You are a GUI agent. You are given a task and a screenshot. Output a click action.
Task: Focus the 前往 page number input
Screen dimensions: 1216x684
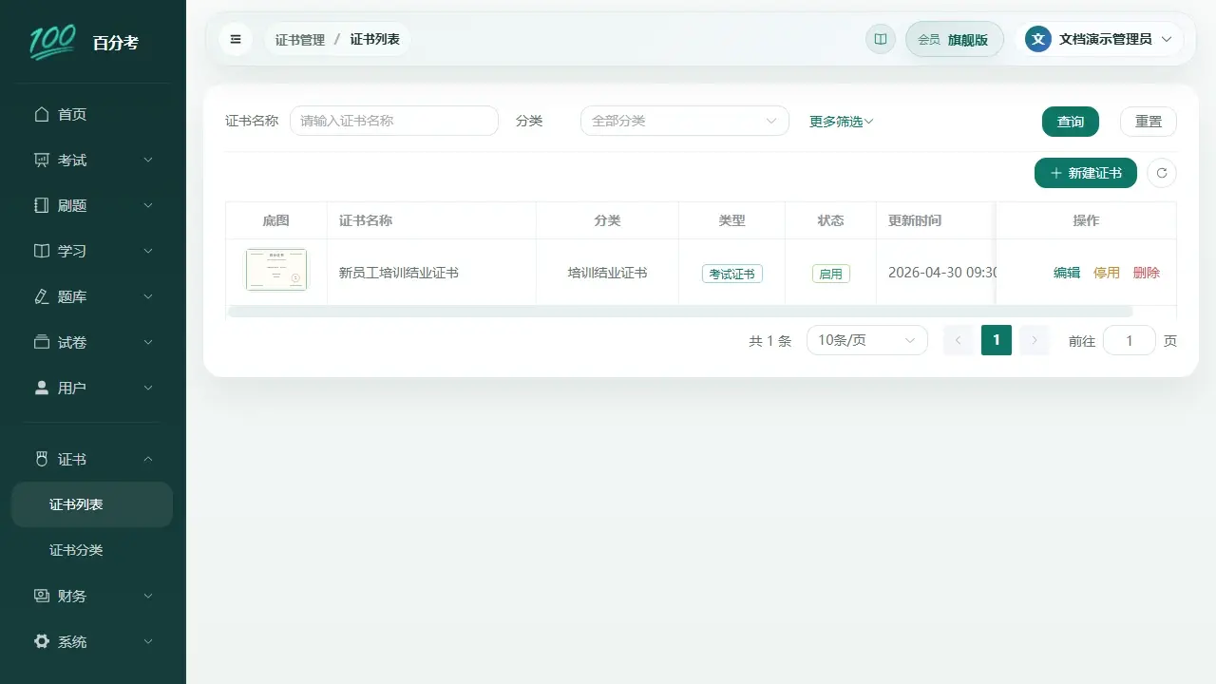click(x=1130, y=340)
